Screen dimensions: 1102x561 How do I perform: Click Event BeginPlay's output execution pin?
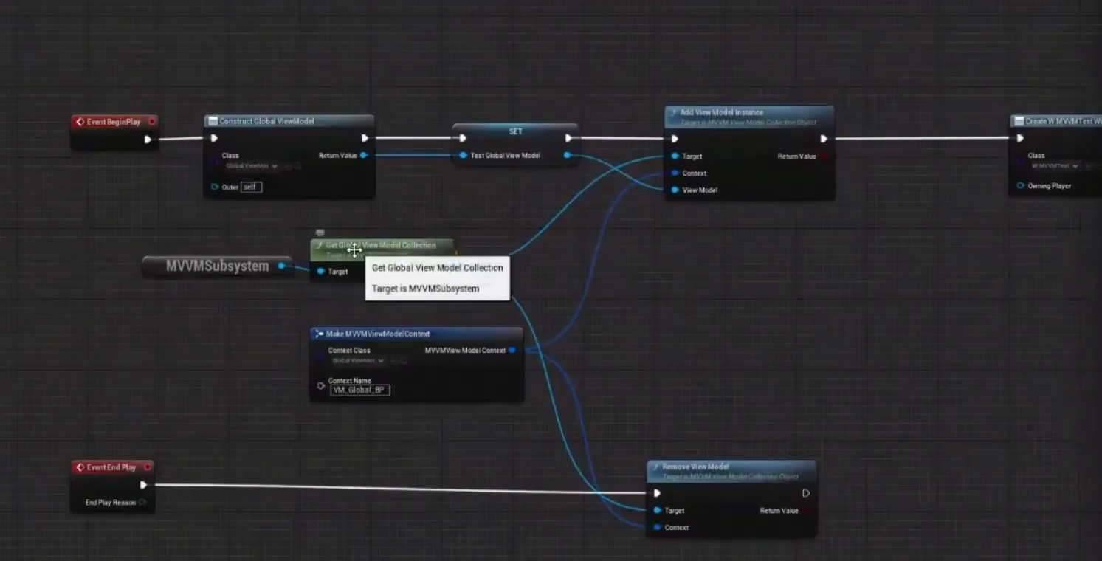tap(148, 140)
